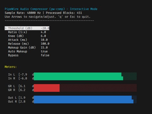
Task: Click the Sample Rate: 48000 Hz text
Action: coord(23,13)
